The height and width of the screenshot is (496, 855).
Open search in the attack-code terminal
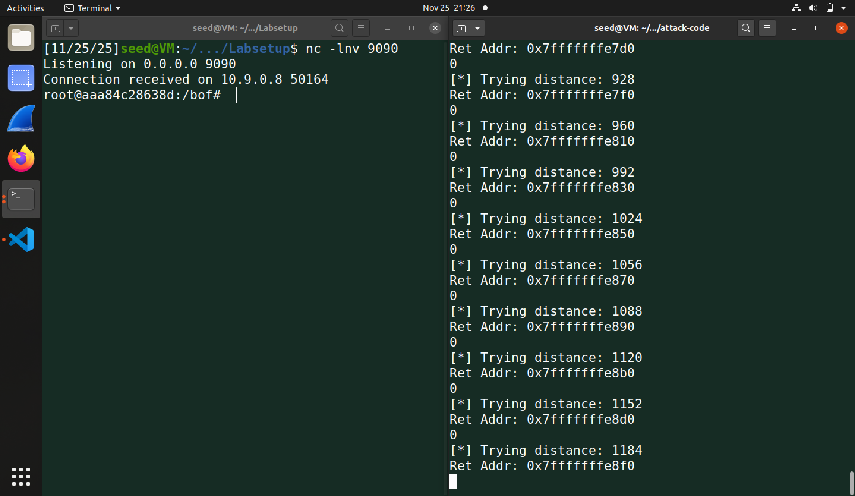(745, 28)
